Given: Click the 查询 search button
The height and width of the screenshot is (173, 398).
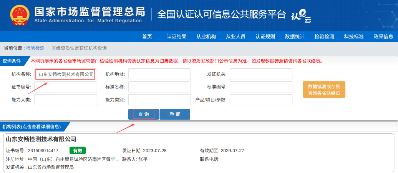Looking at the screenshot, I should [144, 114].
